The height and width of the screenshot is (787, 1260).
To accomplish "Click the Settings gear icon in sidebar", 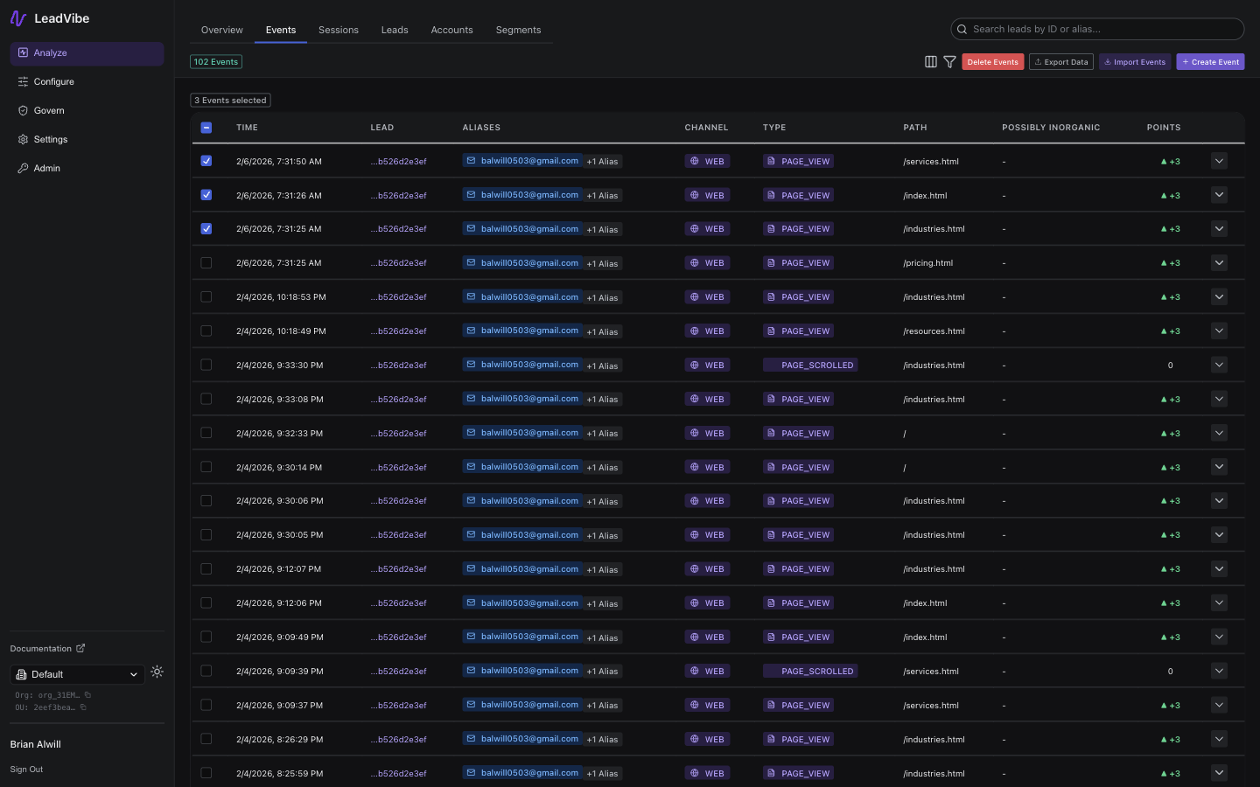I will [22, 139].
